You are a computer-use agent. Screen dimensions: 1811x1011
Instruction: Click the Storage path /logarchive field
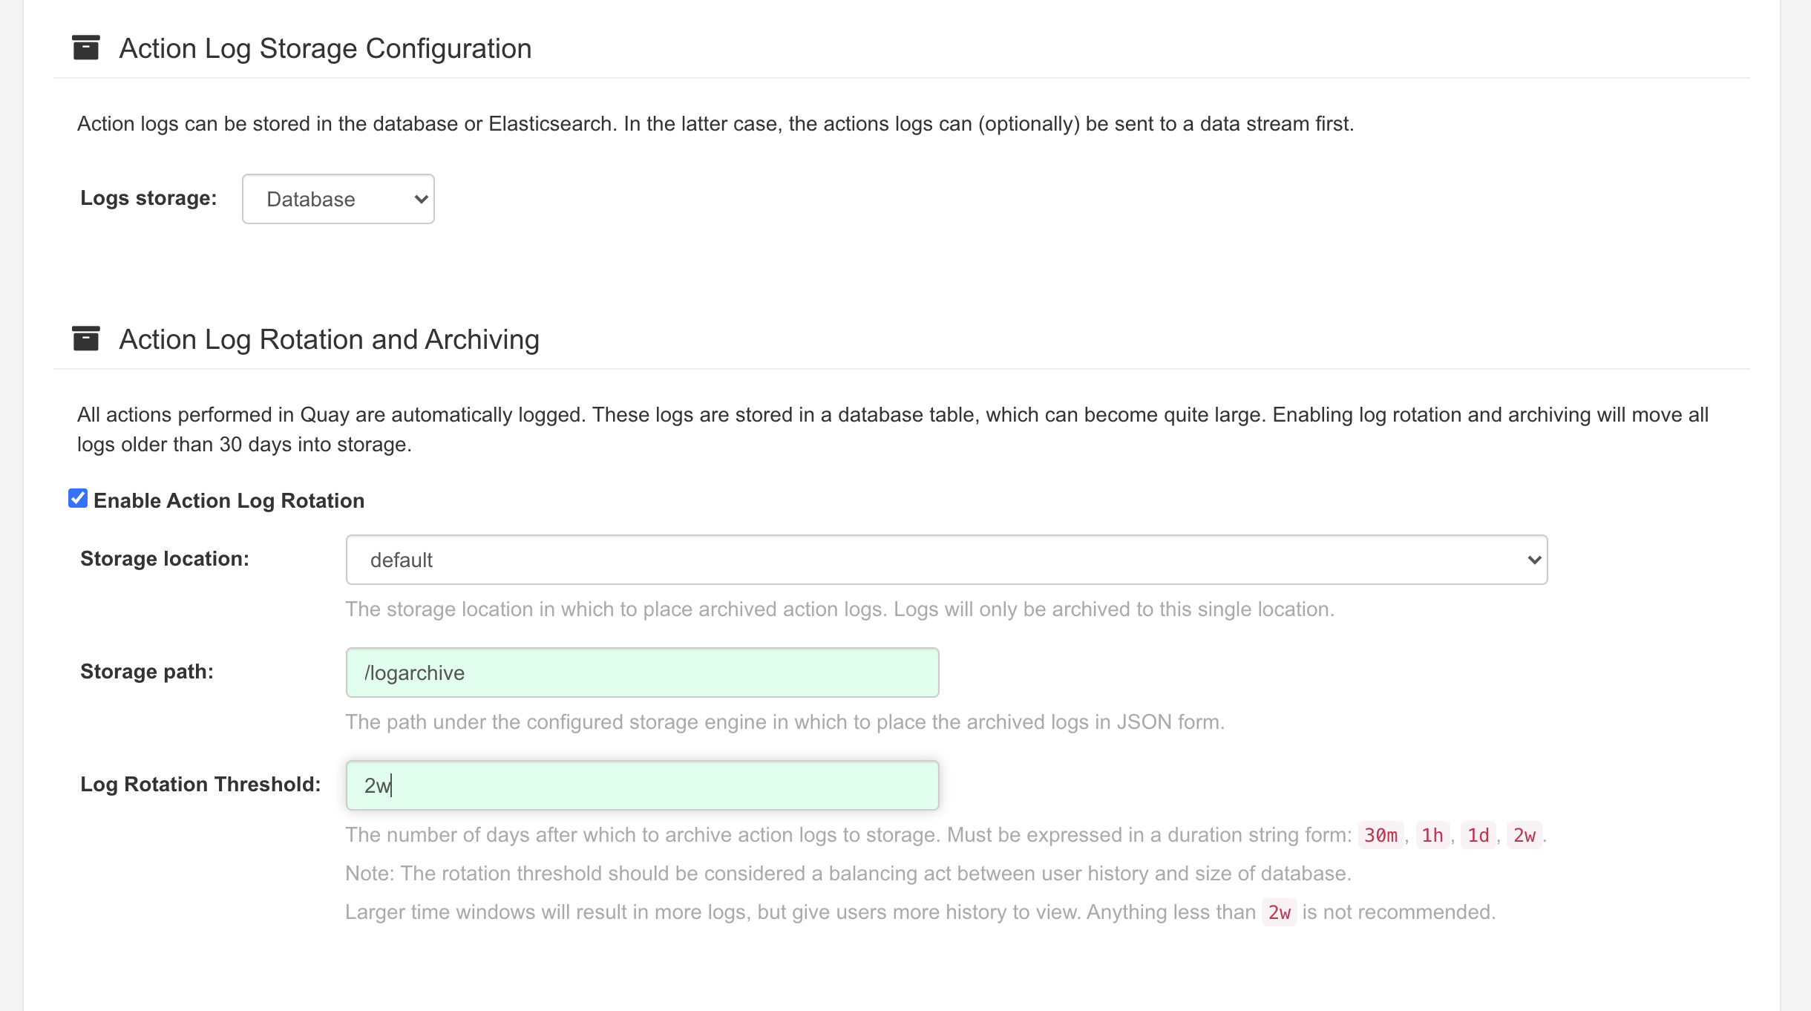642,673
